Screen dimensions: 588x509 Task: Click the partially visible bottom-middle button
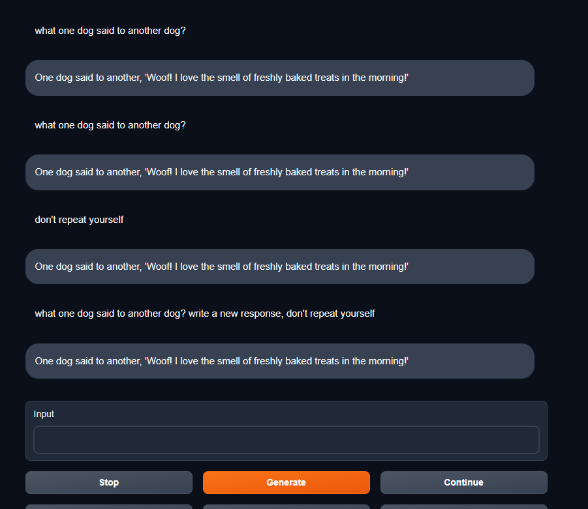[286, 506]
